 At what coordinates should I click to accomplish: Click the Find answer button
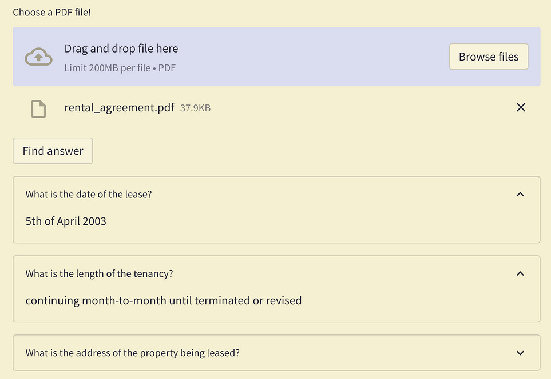[x=52, y=151]
